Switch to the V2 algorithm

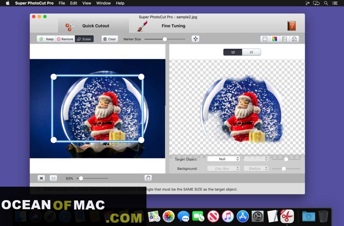[x=233, y=52]
